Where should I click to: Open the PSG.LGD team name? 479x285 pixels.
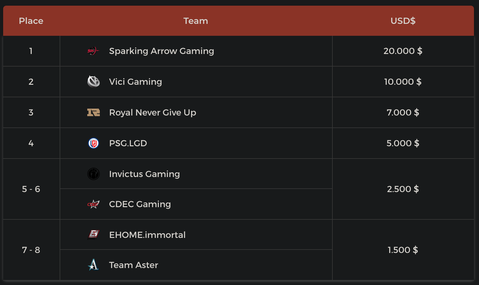coord(128,143)
